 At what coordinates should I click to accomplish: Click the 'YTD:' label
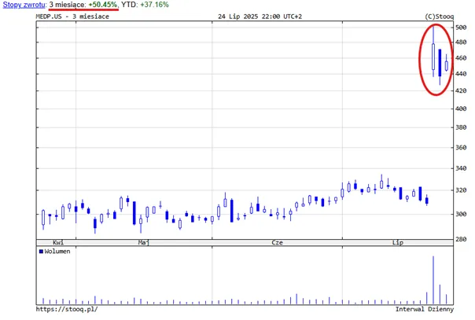coord(130,5)
